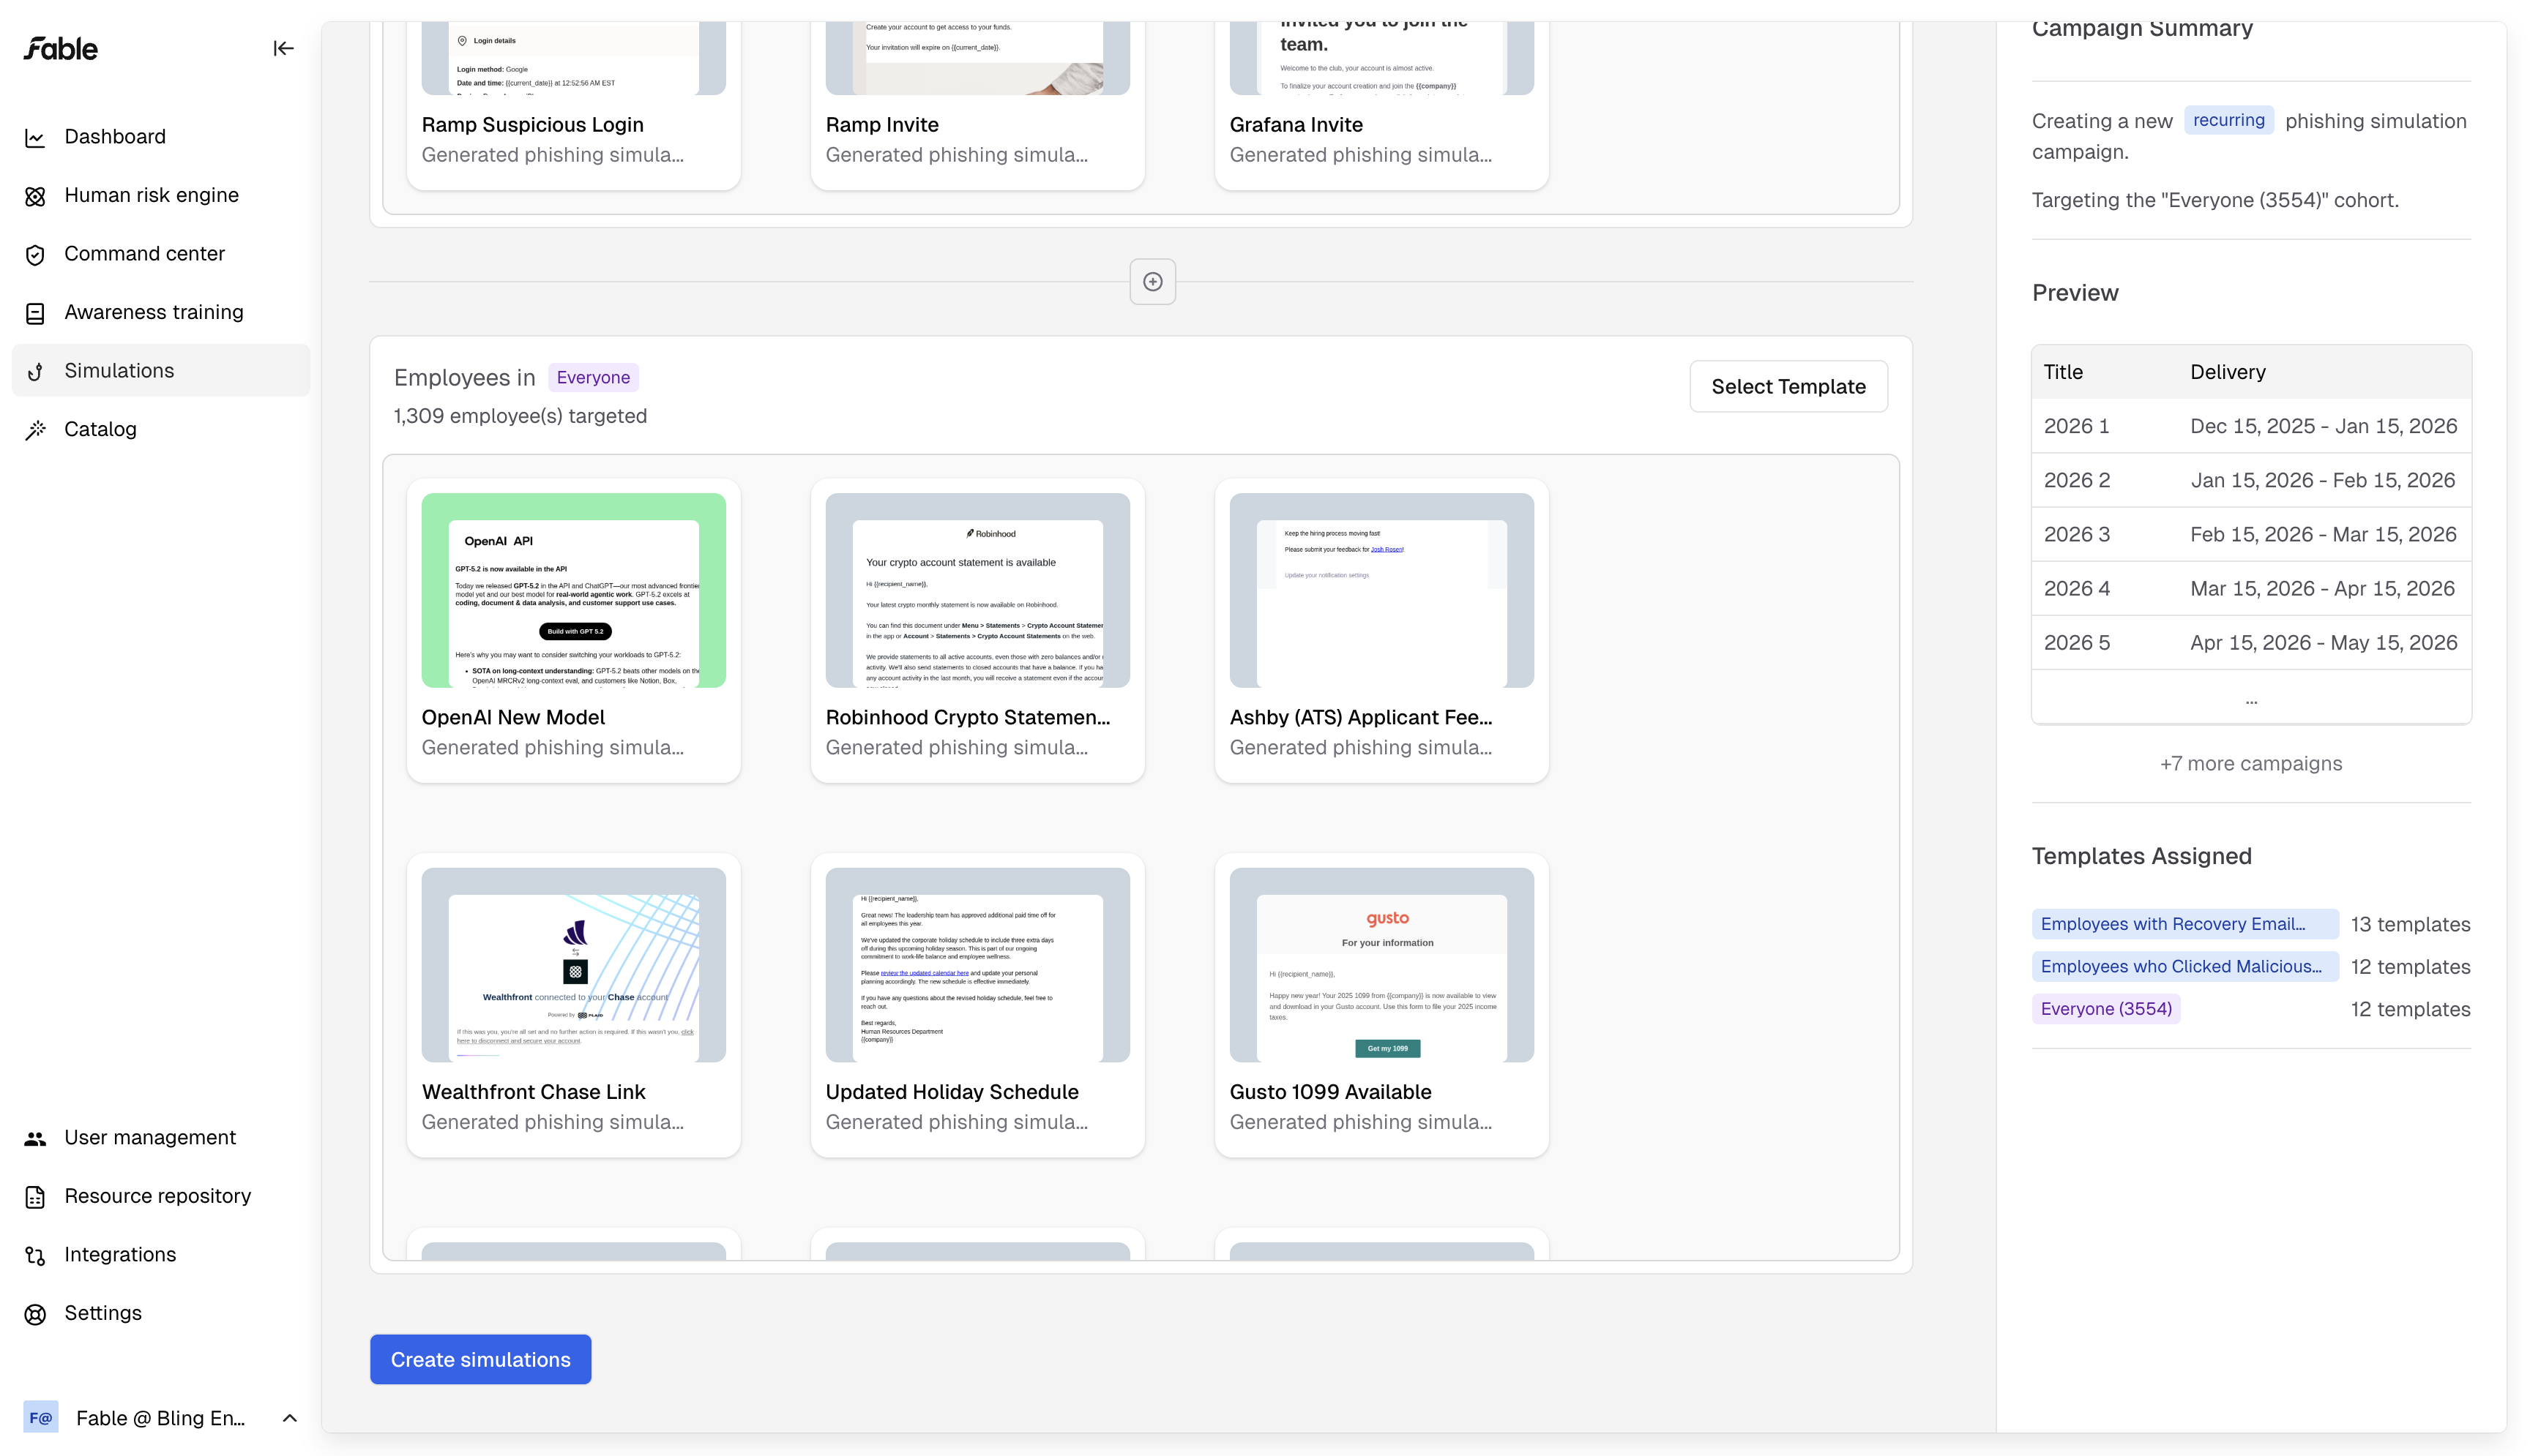Open Dashboard in the sidebar
The width and height of the screenshot is (2530, 1456).
coord(161,137)
